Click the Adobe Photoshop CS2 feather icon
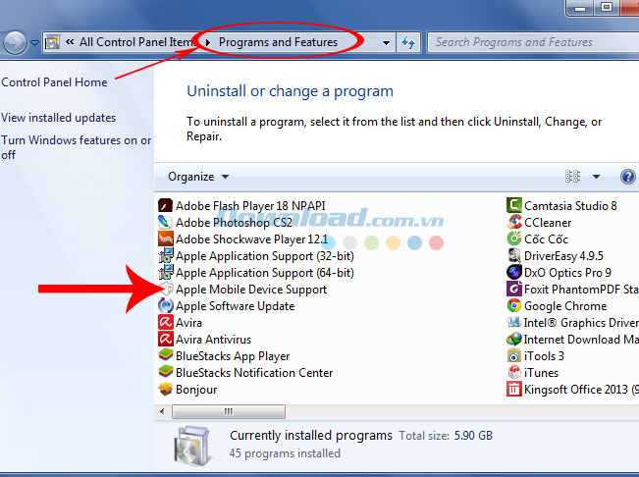639x477 pixels. click(166, 222)
